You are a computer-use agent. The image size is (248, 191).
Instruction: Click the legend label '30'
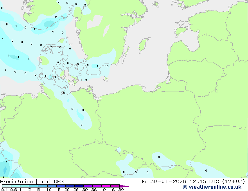(x=85, y=189)
